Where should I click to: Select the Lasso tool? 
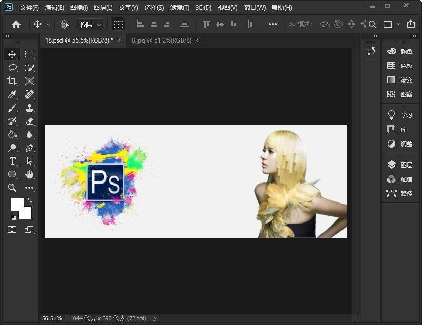(12, 68)
